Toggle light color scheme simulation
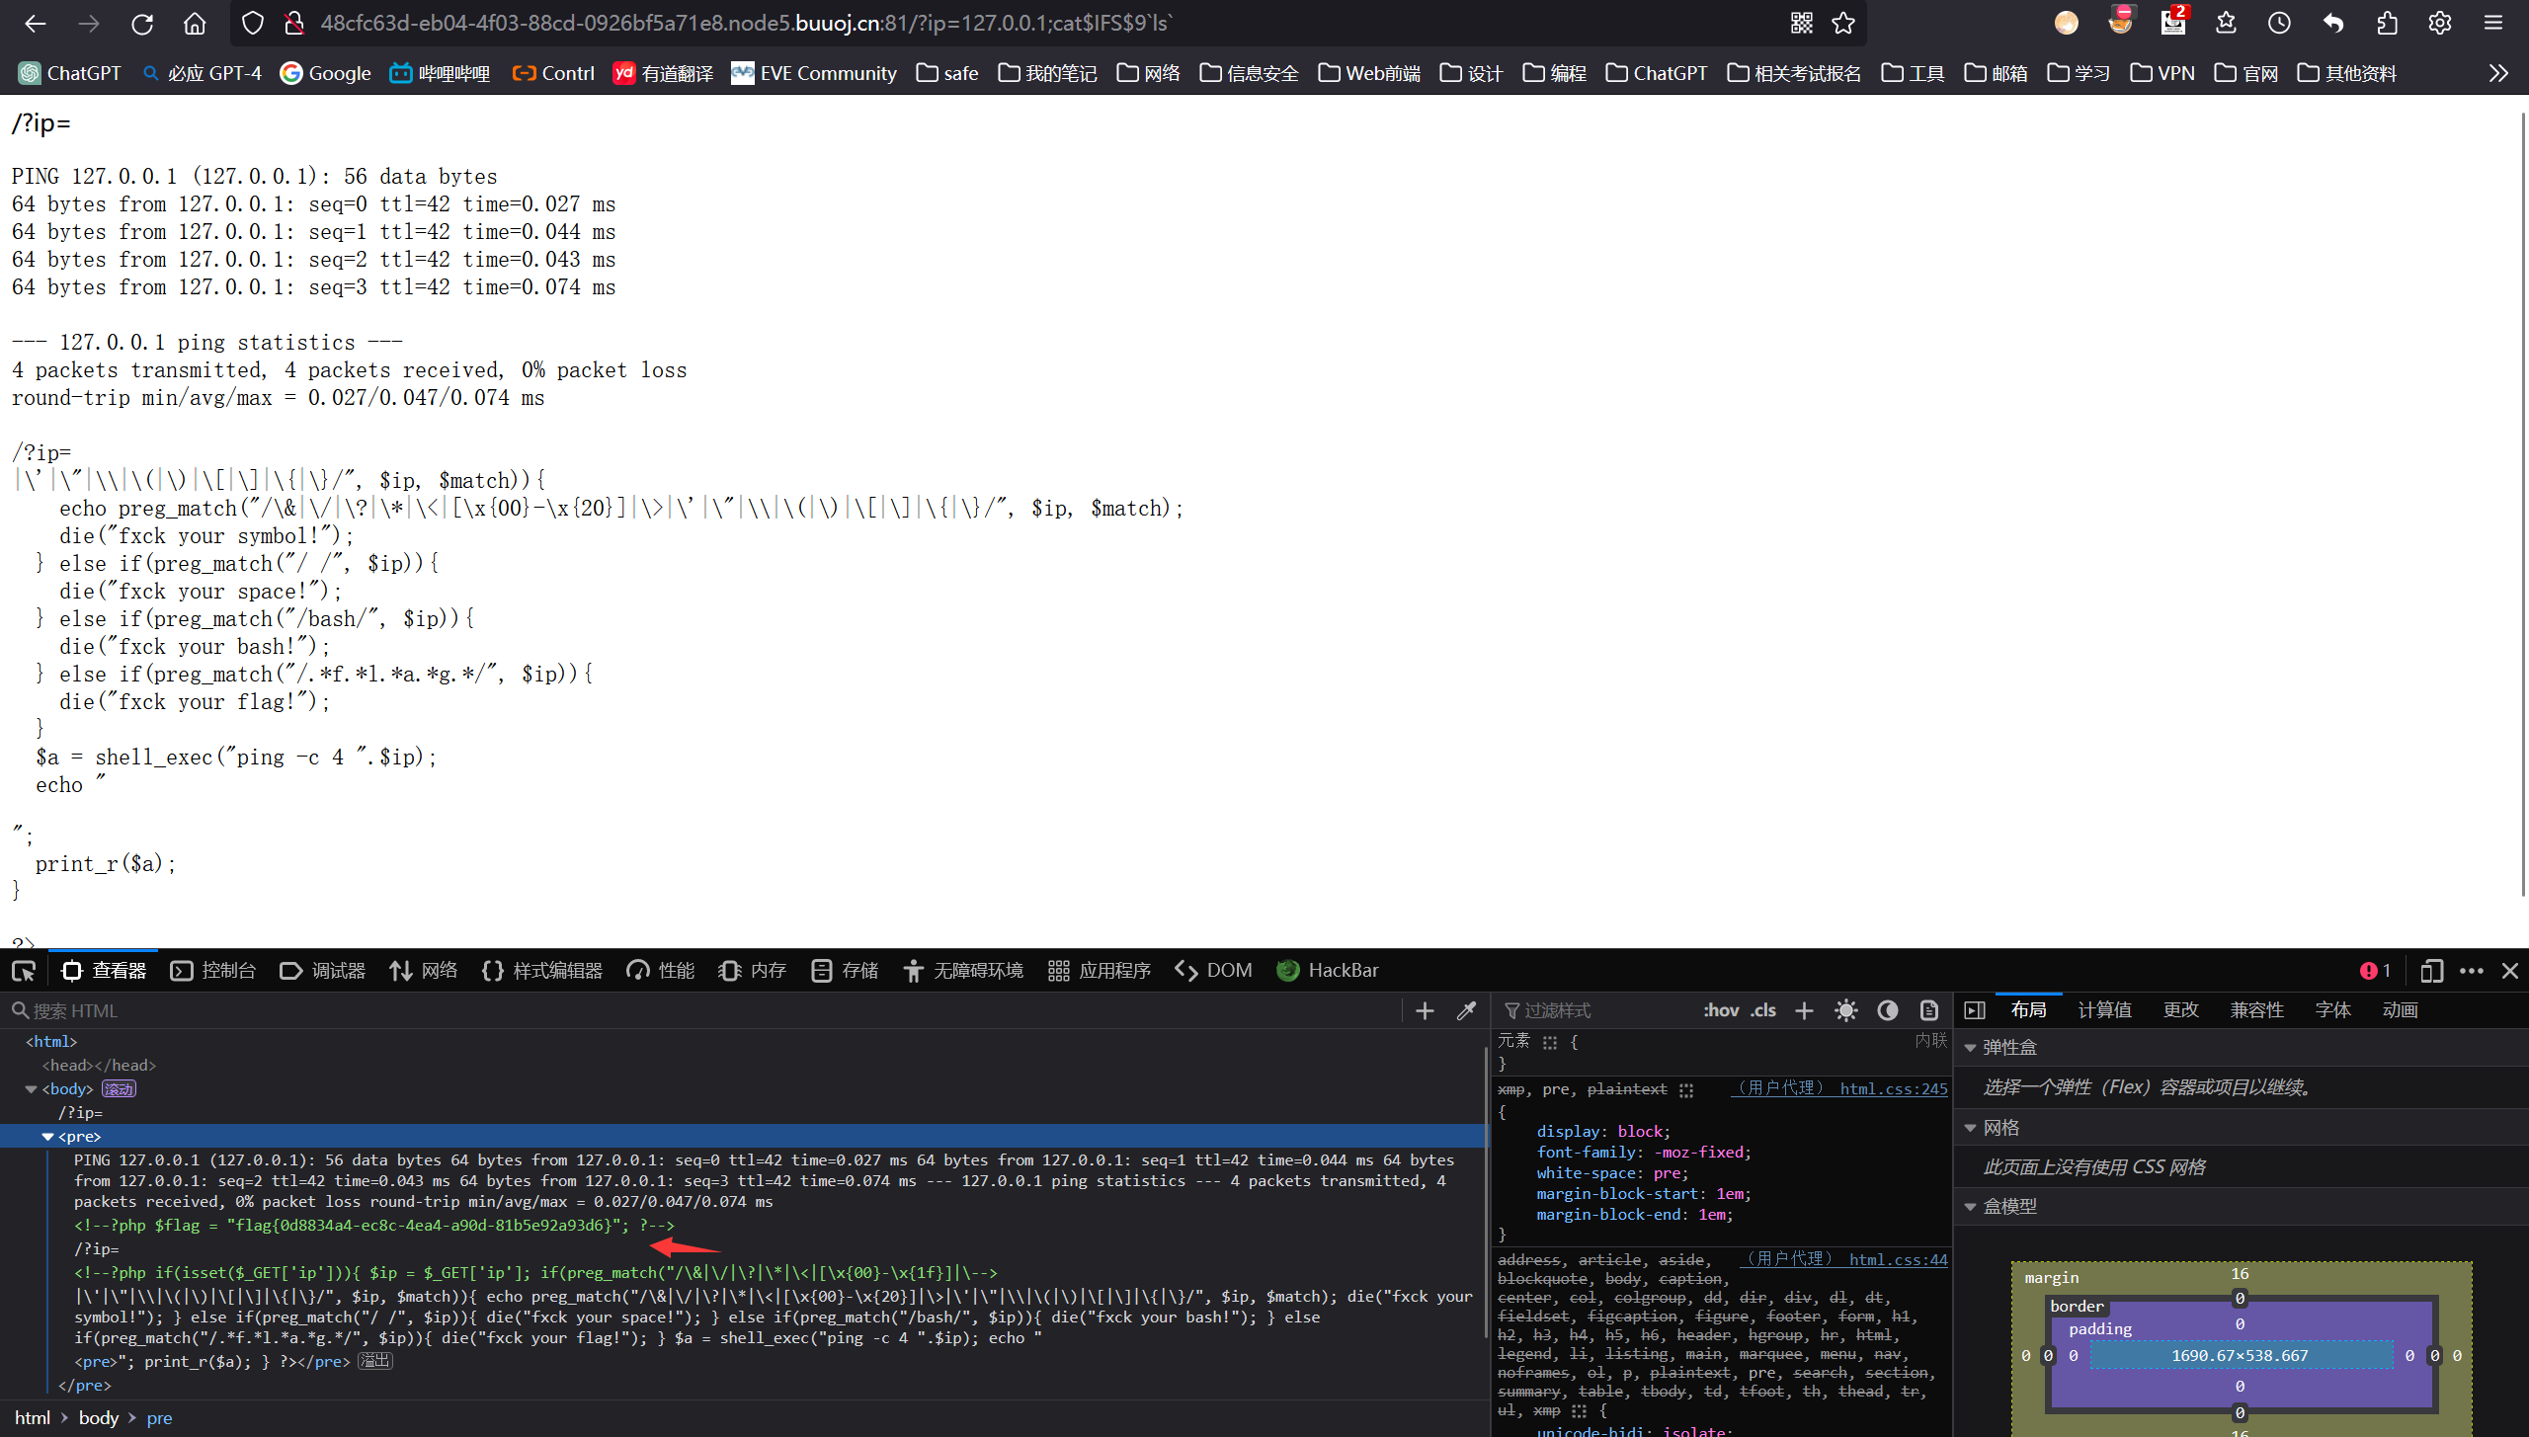 (x=1845, y=1010)
